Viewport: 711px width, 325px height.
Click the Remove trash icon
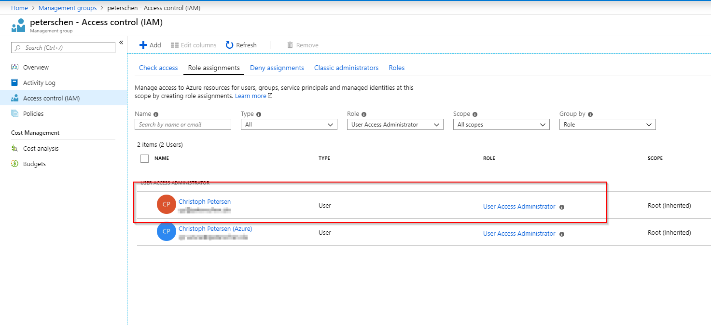[290, 45]
